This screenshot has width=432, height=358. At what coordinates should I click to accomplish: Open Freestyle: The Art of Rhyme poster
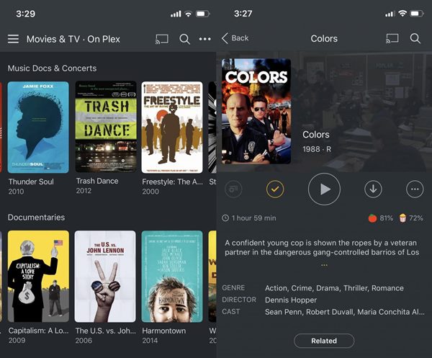coord(172,127)
